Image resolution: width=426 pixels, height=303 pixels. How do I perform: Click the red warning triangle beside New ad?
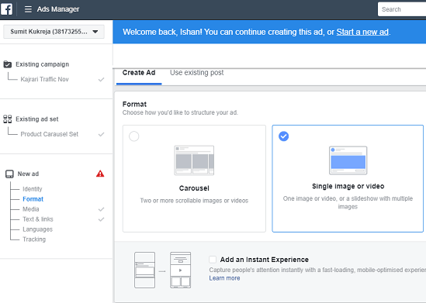[x=100, y=174]
